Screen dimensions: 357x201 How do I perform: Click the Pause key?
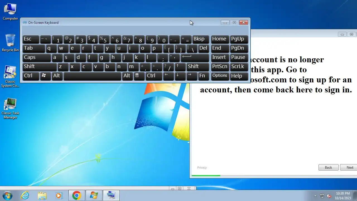[239, 58]
